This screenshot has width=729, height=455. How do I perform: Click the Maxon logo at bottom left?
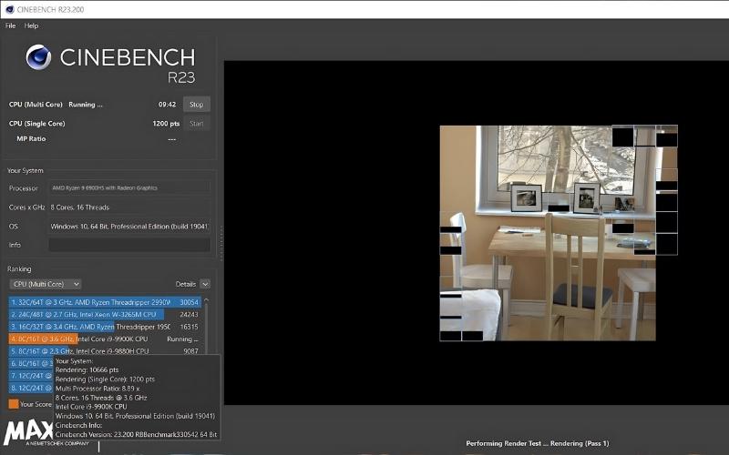point(28,433)
